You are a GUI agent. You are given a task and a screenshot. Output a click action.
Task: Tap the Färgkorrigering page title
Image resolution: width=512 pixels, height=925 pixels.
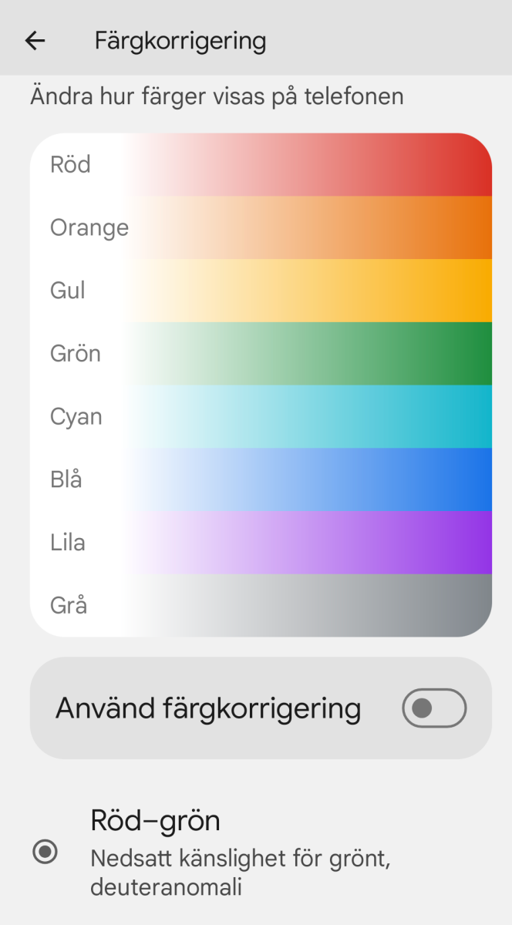(x=180, y=41)
